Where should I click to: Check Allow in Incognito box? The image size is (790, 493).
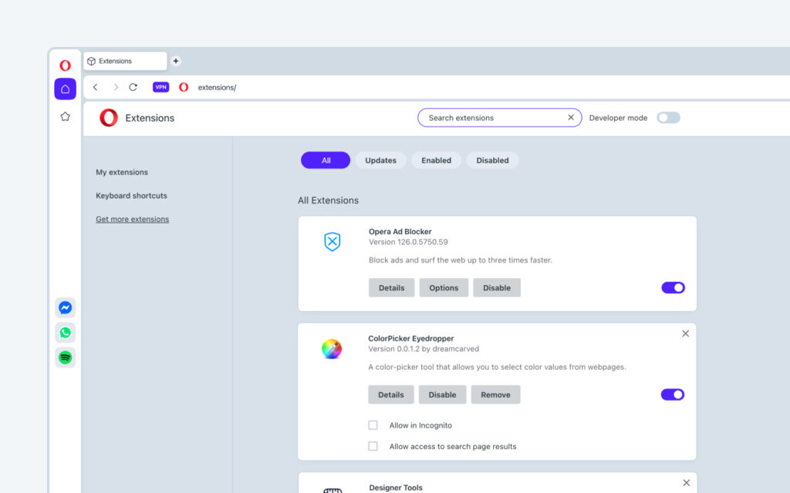coord(373,425)
